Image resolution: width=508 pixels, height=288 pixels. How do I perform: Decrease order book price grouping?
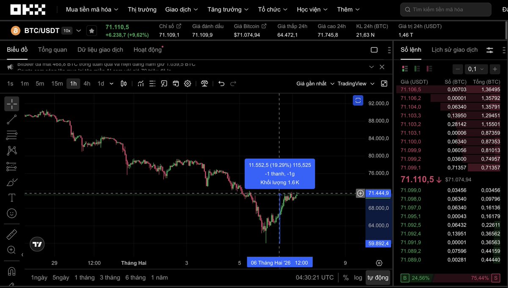(x=458, y=69)
